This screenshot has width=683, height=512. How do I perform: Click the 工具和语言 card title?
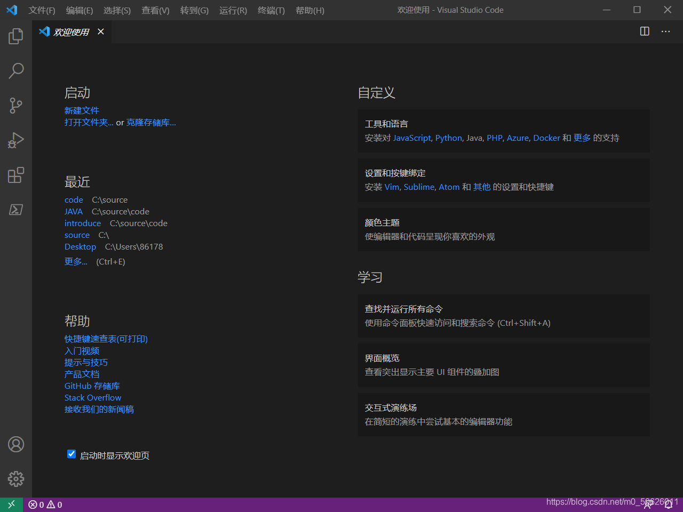click(386, 124)
